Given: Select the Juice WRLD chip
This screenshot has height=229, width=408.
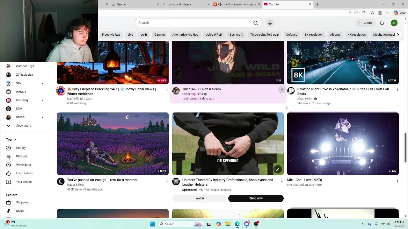Looking at the screenshot, I should click(214, 35).
